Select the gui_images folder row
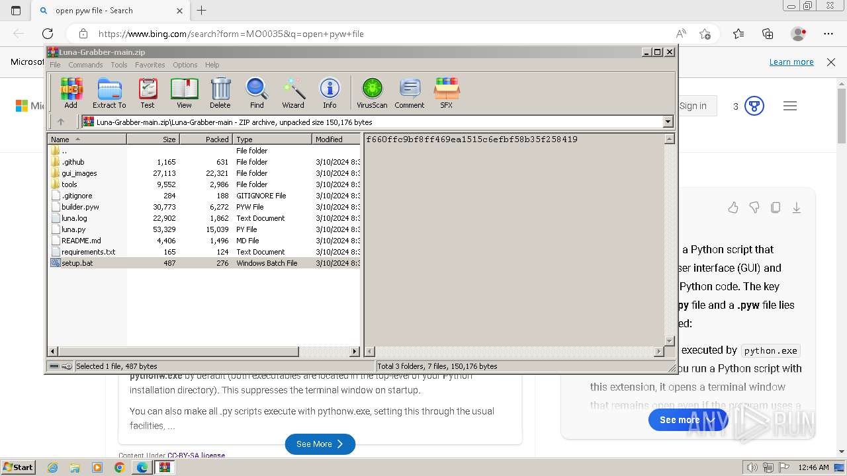Image resolution: width=847 pixels, height=476 pixels. pyautogui.click(x=204, y=173)
